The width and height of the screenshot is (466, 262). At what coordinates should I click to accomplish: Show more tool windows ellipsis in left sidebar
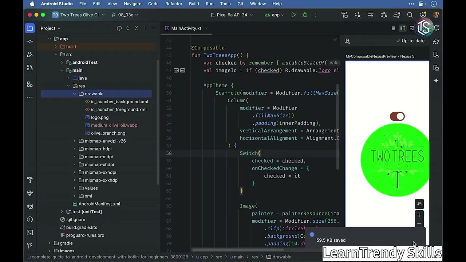(30, 97)
